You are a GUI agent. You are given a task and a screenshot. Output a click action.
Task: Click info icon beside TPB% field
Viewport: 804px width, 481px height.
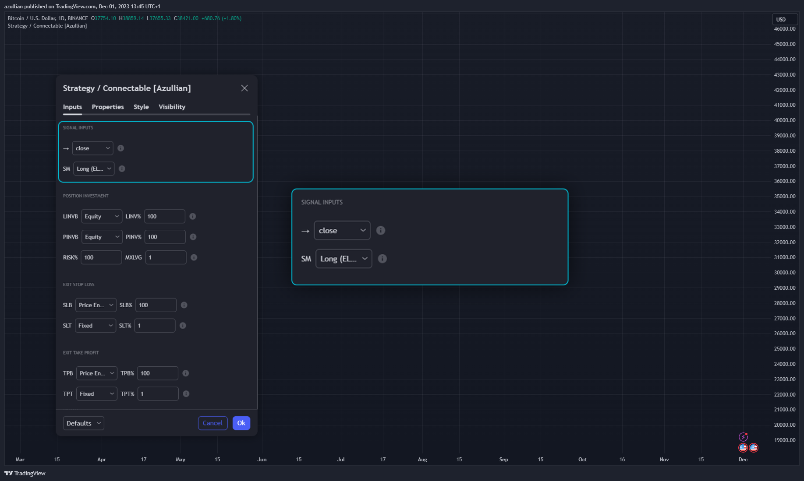click(186, 373)
